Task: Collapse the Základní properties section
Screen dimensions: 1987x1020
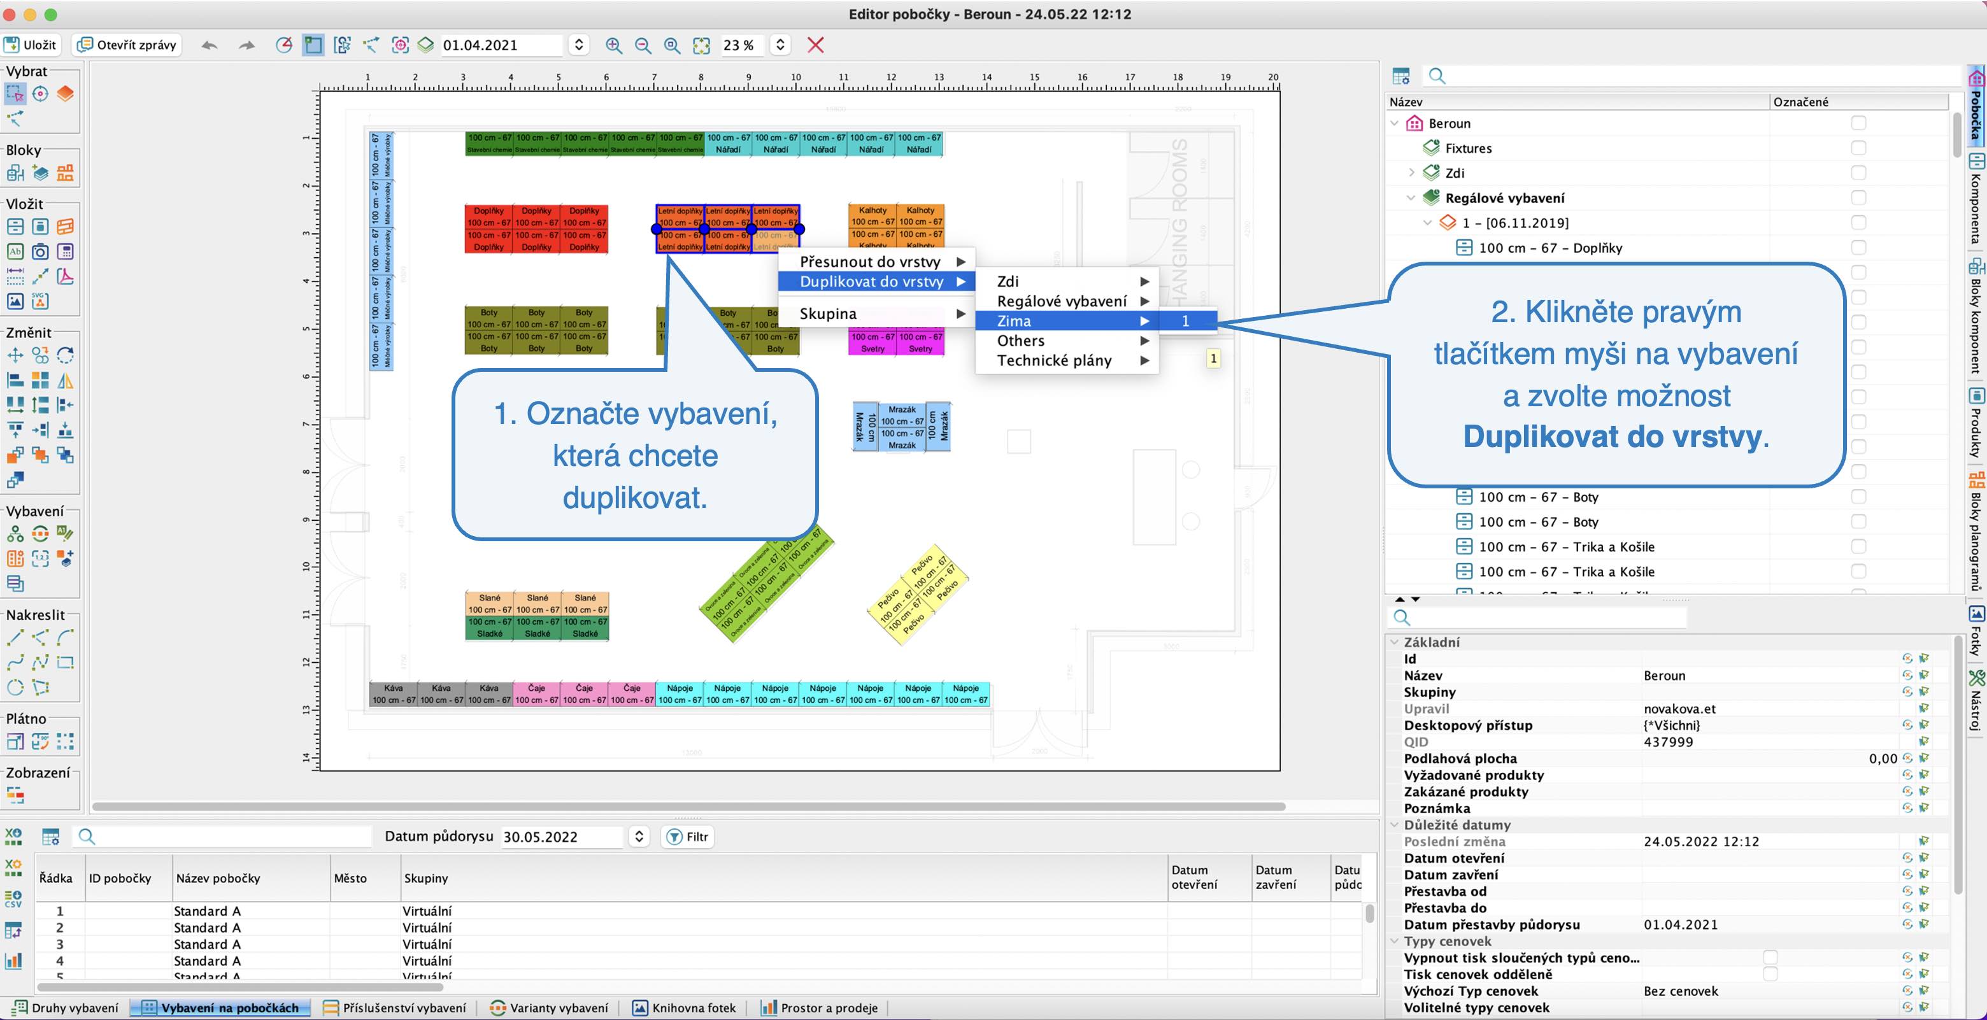Action: click(1395, 642)
